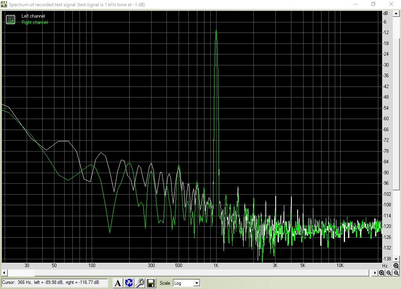Click the middle zoom-out magnifier of the bottom row
Screen dimensions: 401x289
(389, 273)
